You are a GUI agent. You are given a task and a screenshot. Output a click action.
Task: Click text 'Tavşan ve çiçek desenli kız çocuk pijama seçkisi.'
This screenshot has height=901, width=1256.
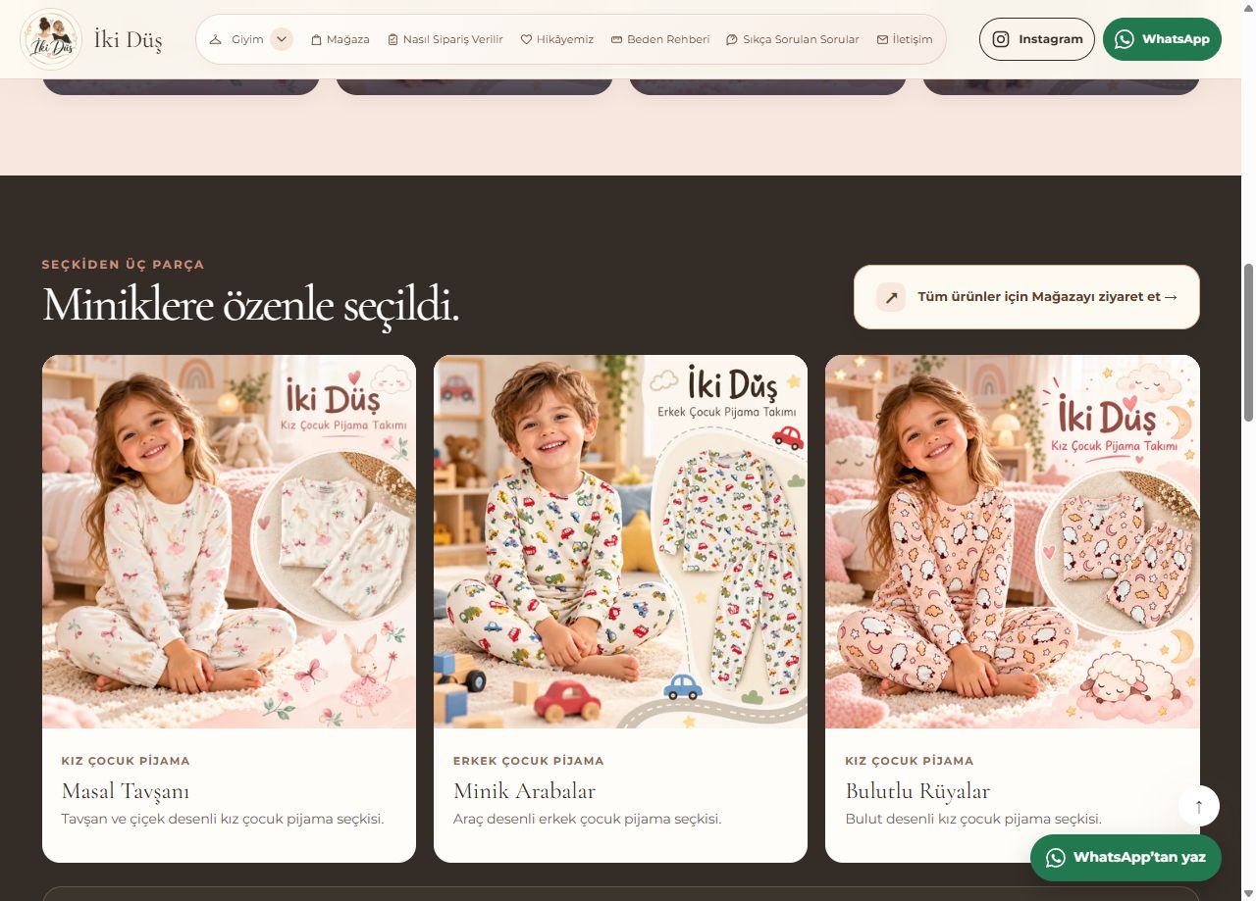(x=222, y=819)
